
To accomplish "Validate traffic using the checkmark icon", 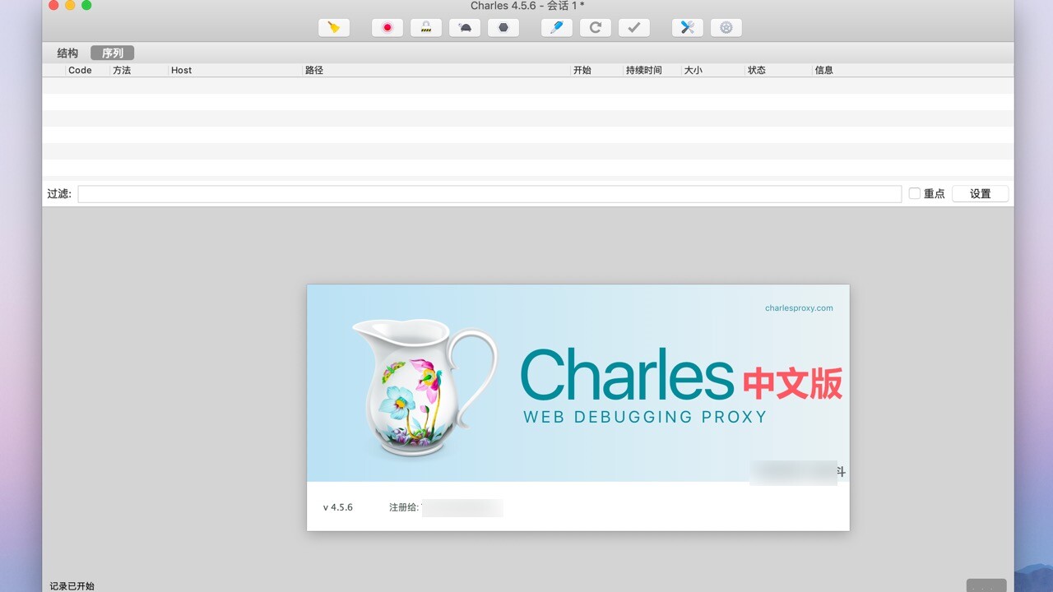I will tap(633, 27).
